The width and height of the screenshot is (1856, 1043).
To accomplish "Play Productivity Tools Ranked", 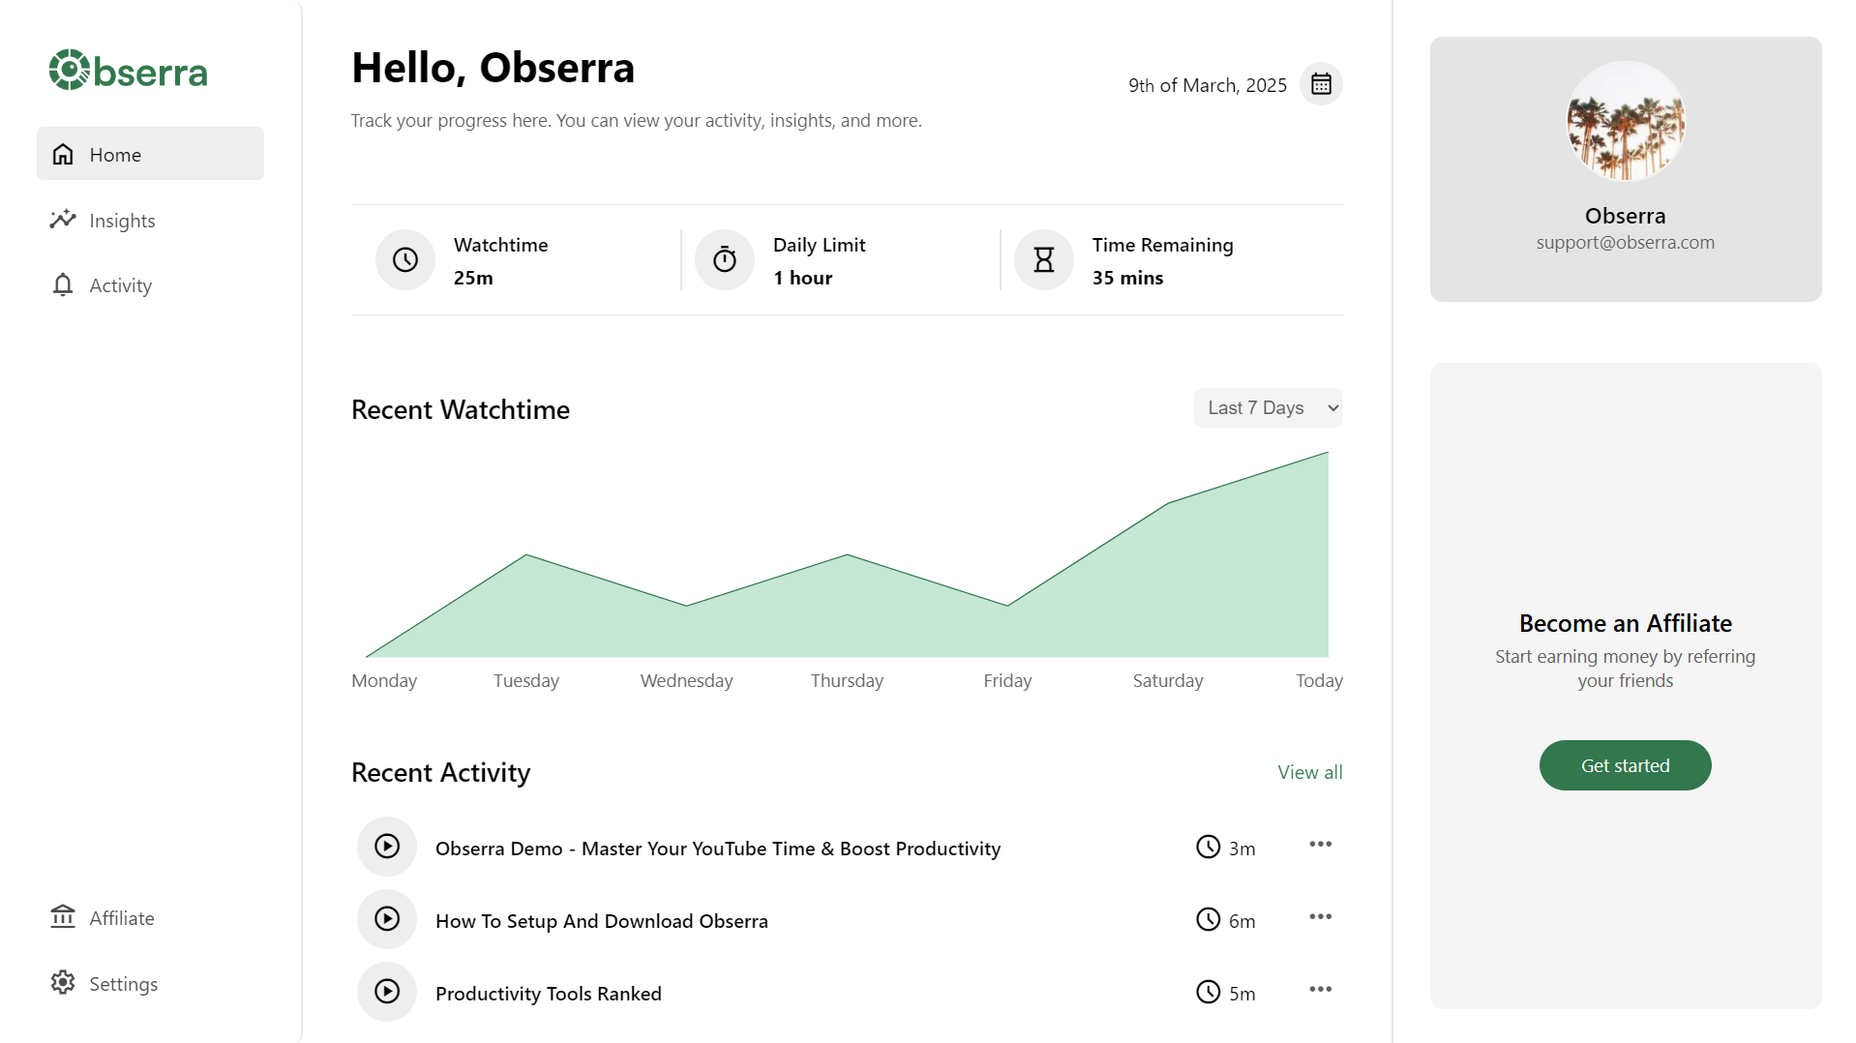I will point(386,991).
